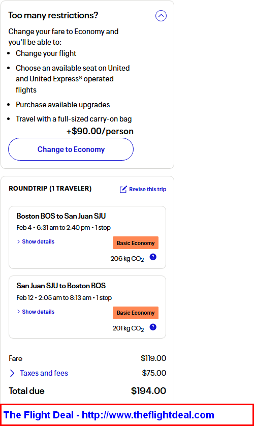Click the outbound flight Basic Economy badge
The width and height of the screenshot is (254, 426).
coord(136,243)
